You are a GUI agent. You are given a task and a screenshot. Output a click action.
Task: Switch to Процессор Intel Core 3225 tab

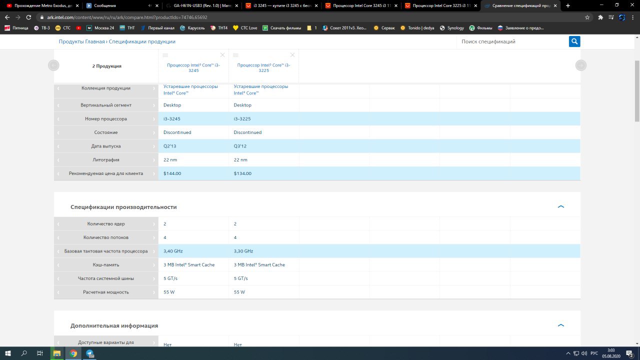pyautogui.click(x=440, y=5)
